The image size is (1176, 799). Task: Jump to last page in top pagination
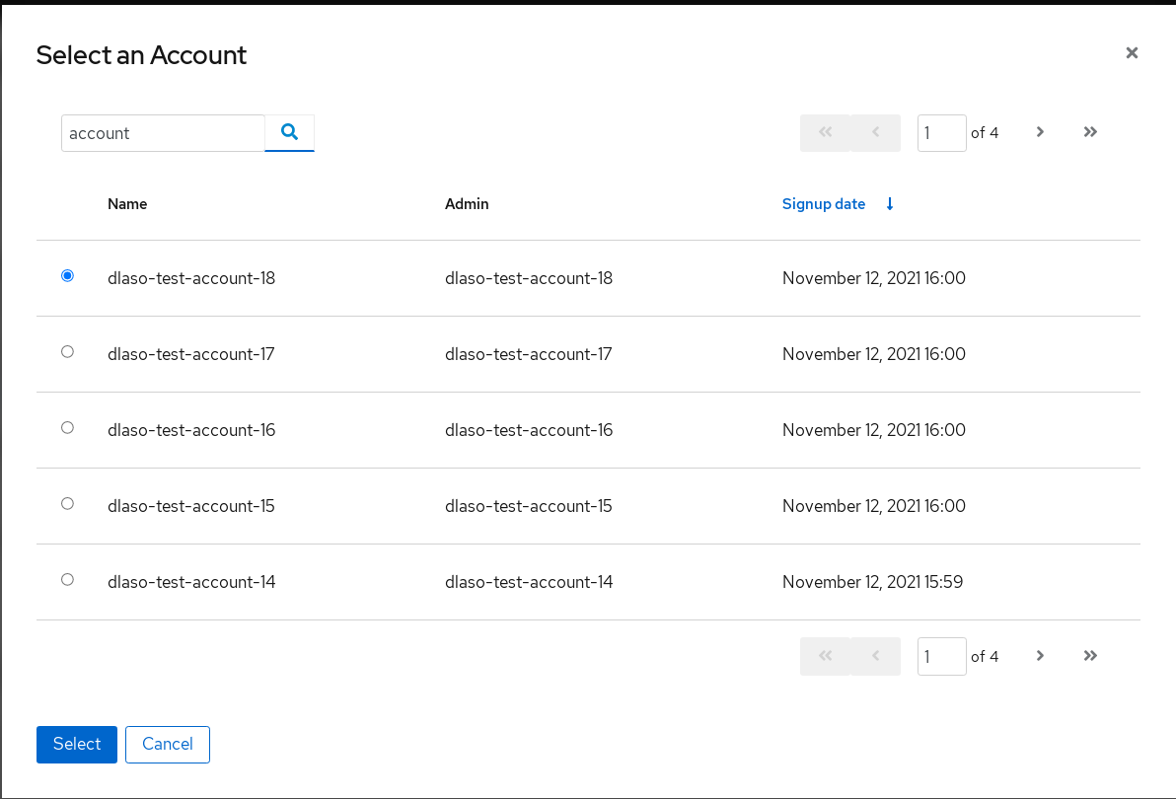tap(1090, 132)
